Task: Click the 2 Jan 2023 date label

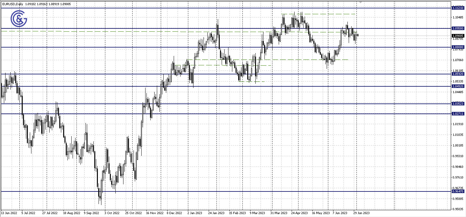Action: tap(194, 213)
